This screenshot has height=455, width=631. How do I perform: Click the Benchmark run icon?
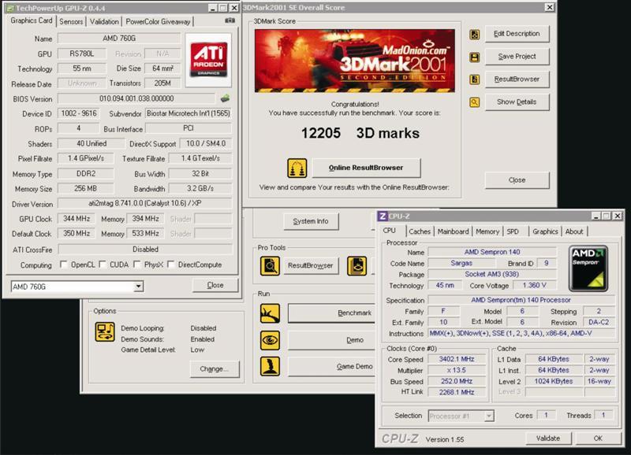[270, 313]
